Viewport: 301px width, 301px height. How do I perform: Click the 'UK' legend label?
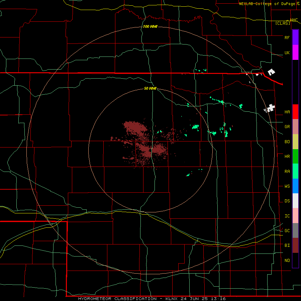point(287,53)
